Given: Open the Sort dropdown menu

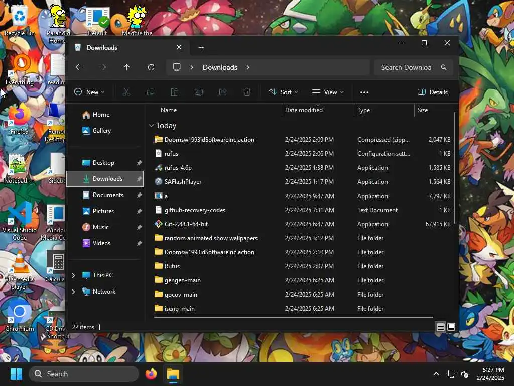Looking at the screenshot, I should coord(283,92).
